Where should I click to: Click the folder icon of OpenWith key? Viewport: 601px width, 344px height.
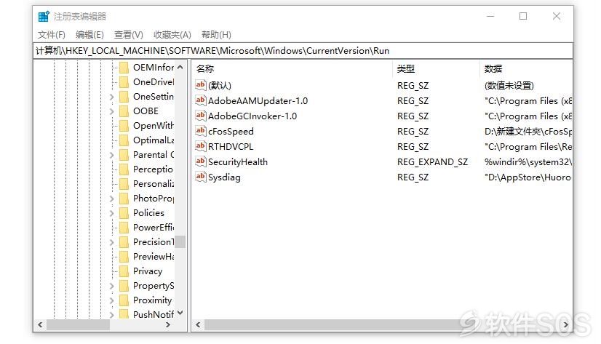(x=124, y=126)
